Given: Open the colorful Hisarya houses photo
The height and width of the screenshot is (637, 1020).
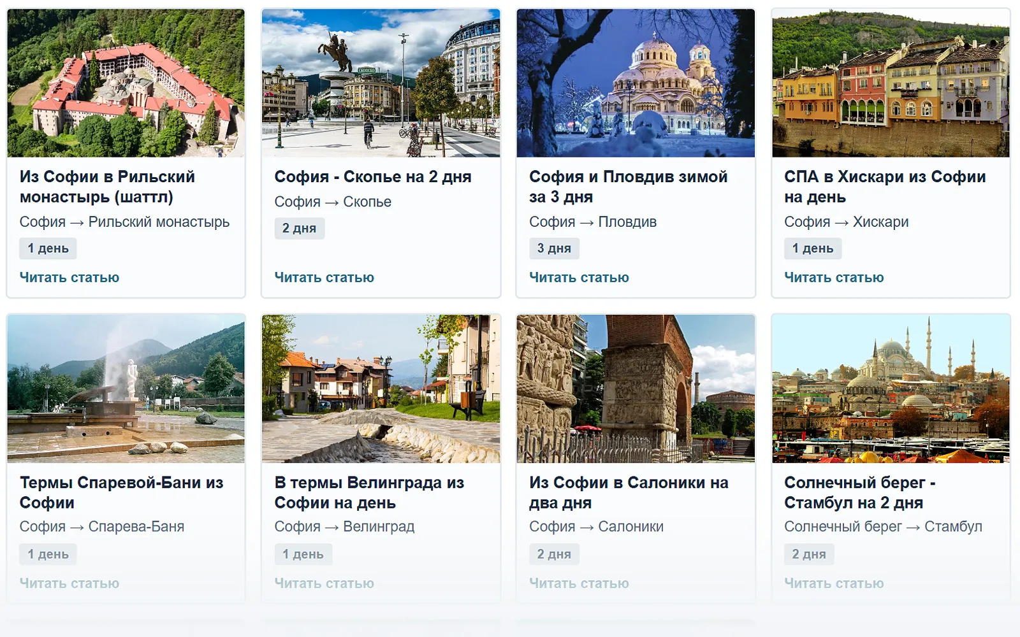Looking at the screenshot, I should [x=891, y=83].
